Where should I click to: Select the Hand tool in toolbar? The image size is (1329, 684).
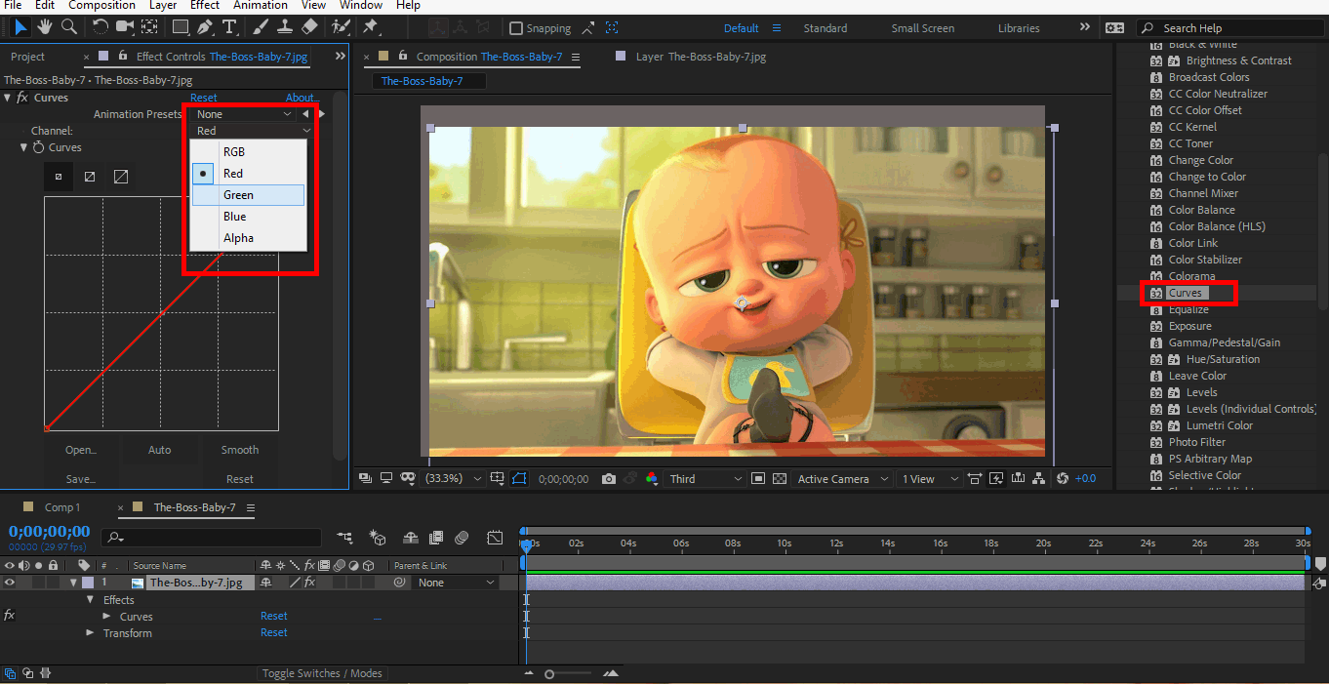click(x=44, y=27)
